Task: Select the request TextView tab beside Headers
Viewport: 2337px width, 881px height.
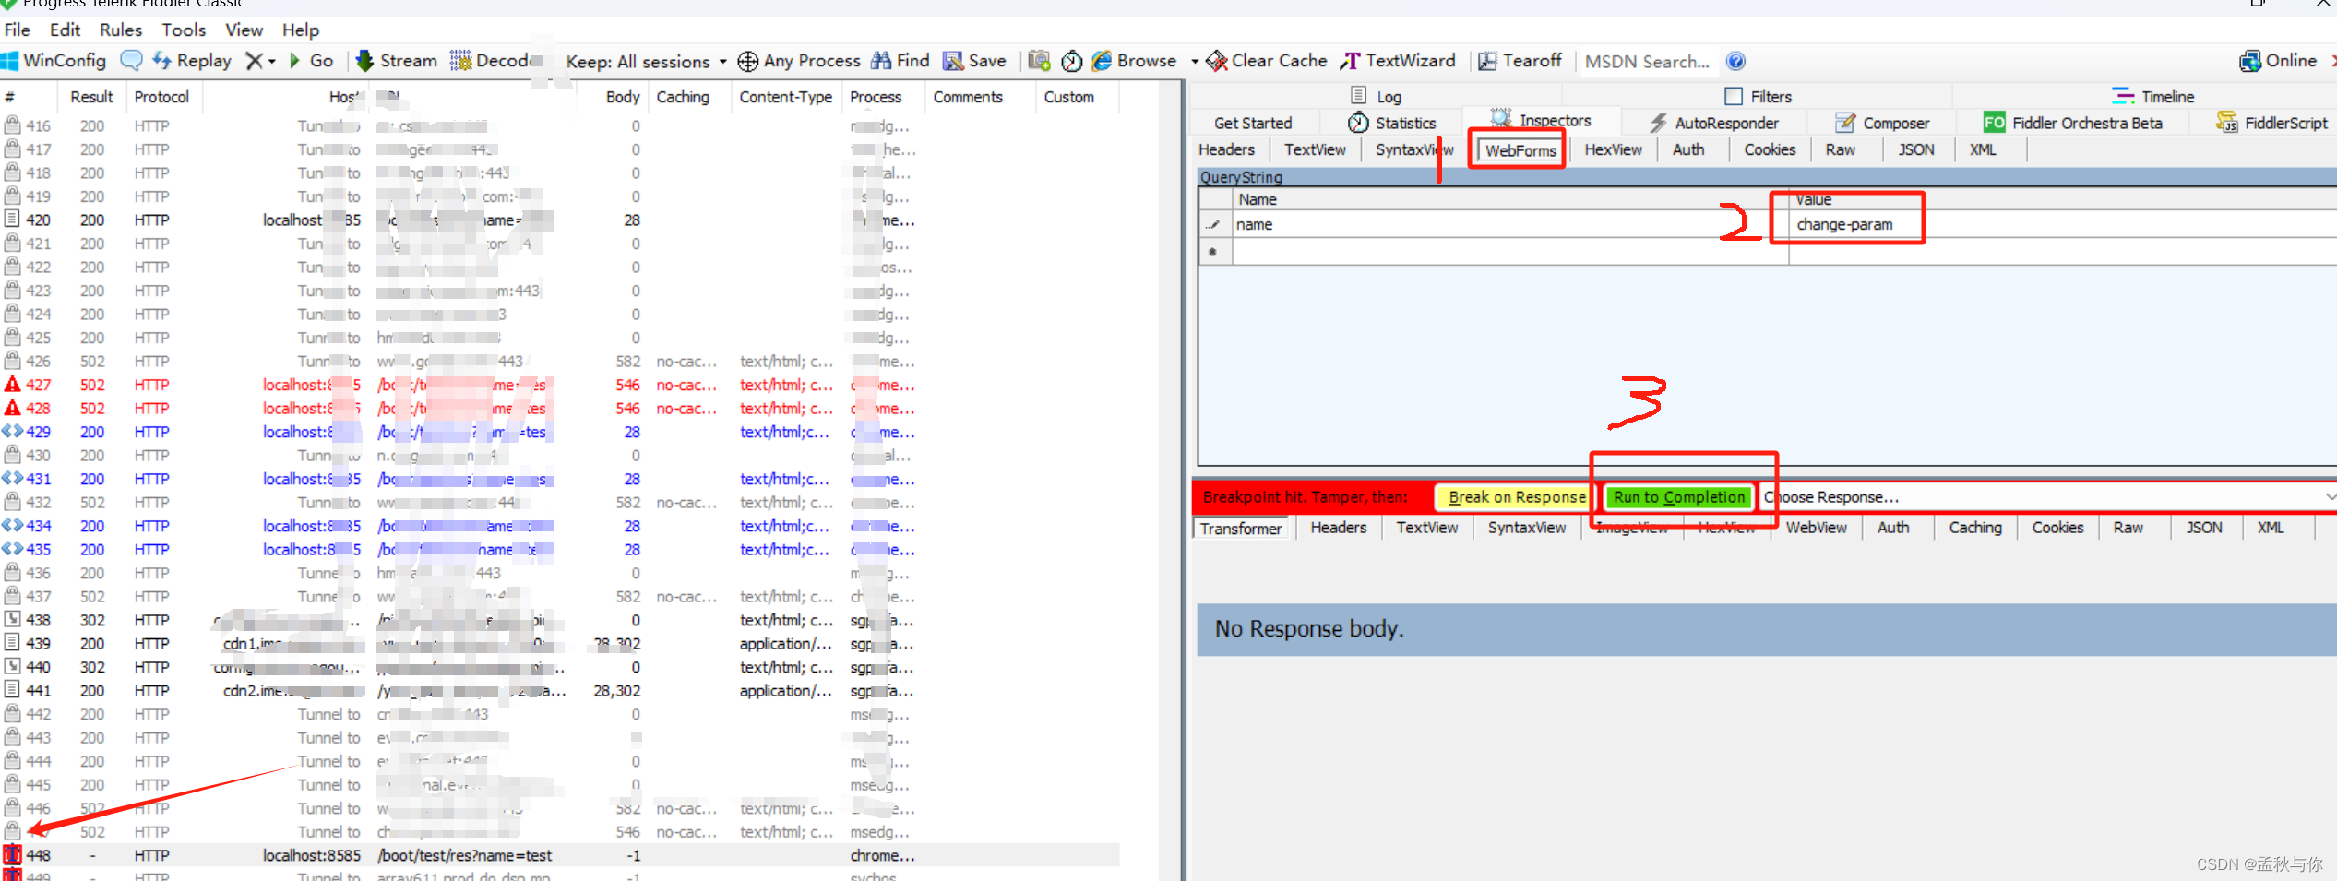Action: (1315, 149)
